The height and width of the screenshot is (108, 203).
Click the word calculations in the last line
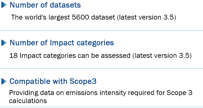[28, 101]
